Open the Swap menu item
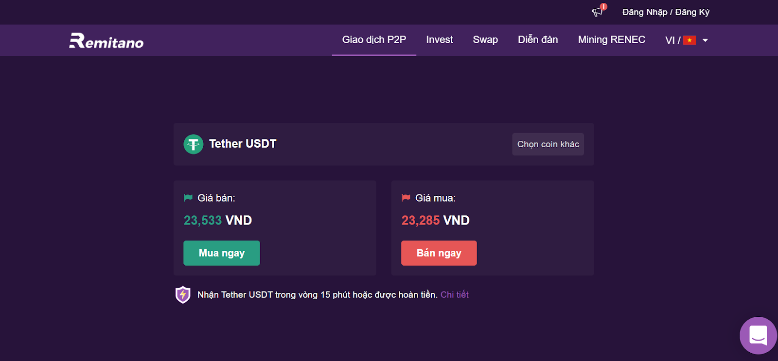The image size is (778, 361). click(x=485, y=40)
